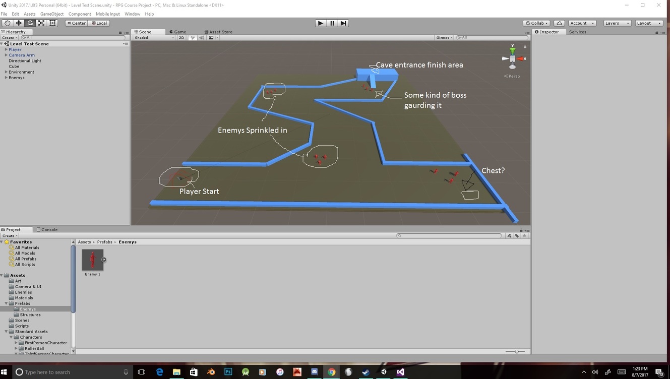Switch to the Game tab
The image size is (670, 379).
(x=177, y=32)
